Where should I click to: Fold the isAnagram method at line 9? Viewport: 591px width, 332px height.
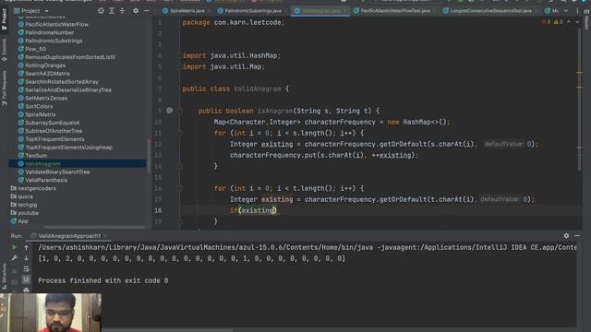tap(180, 111)
